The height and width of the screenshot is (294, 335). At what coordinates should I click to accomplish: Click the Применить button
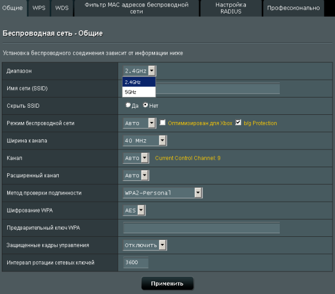[167, 283]
